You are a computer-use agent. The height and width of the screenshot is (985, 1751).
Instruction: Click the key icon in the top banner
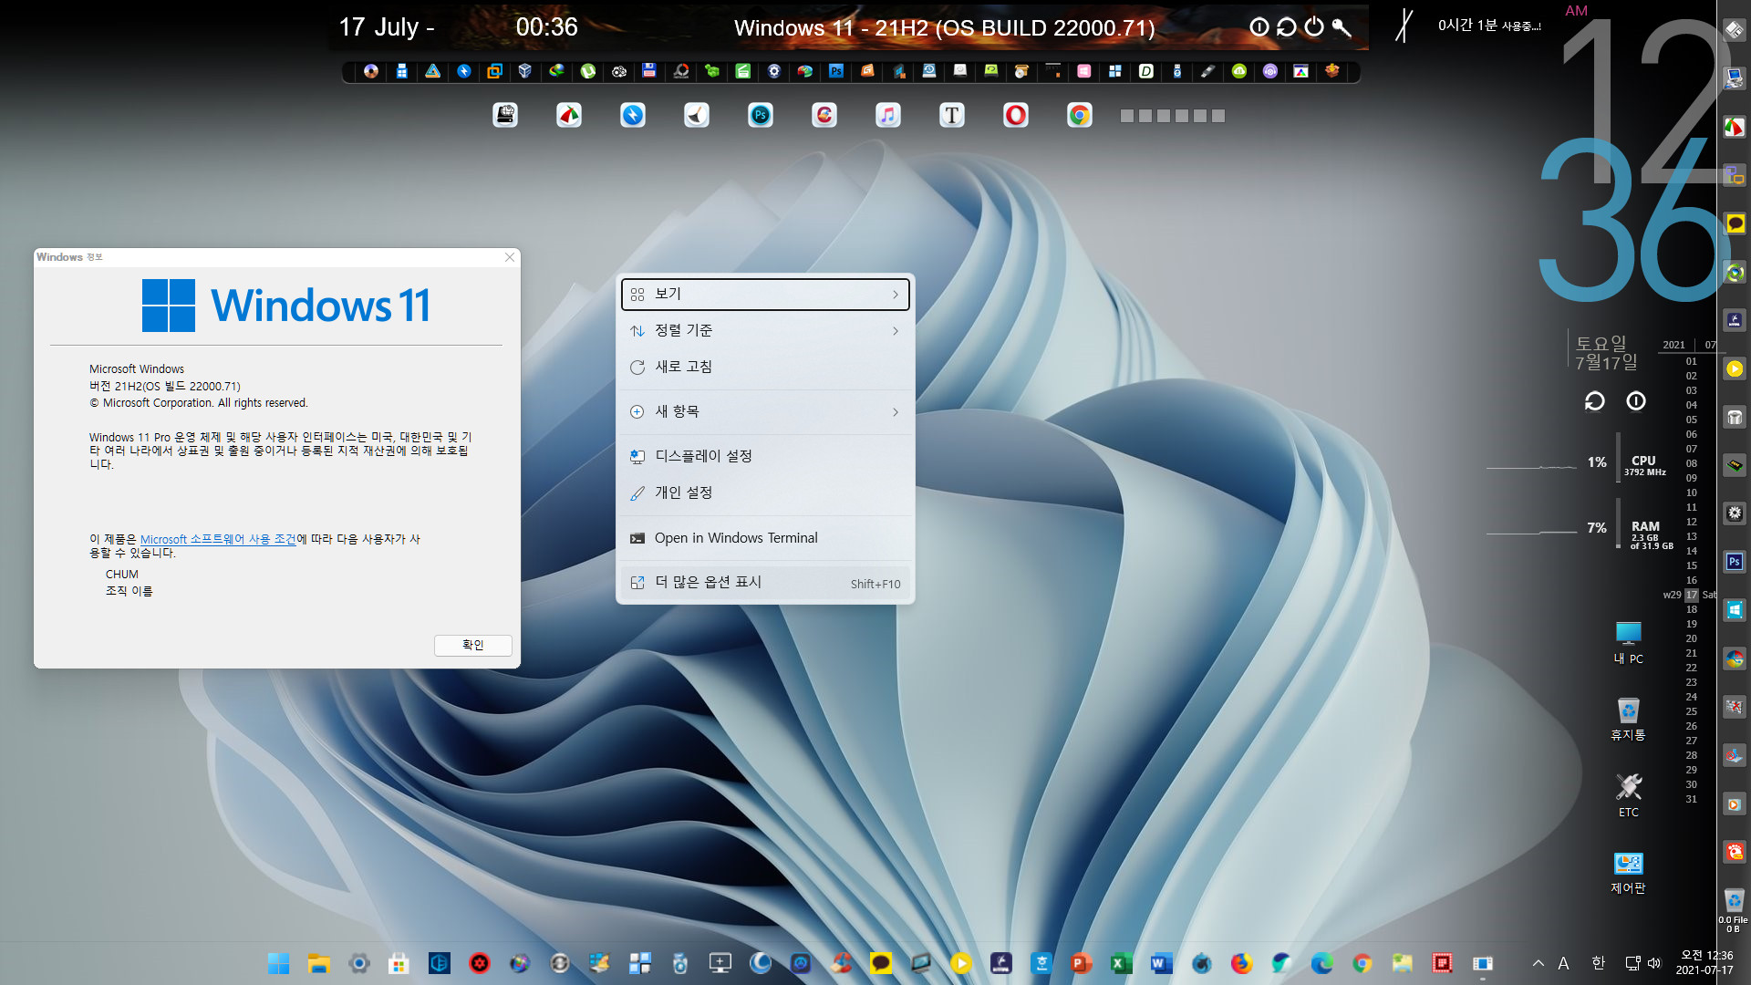coord(1342,27)
